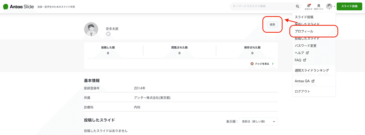Click the badge medal icon
Viewport: 365px width, 135px height.
[252, 64]
